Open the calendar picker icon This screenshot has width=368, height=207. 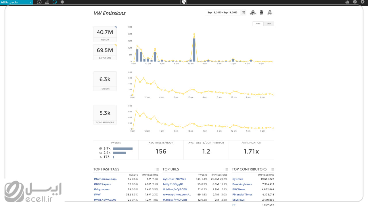pyautogui.click(x=243, y=13)
